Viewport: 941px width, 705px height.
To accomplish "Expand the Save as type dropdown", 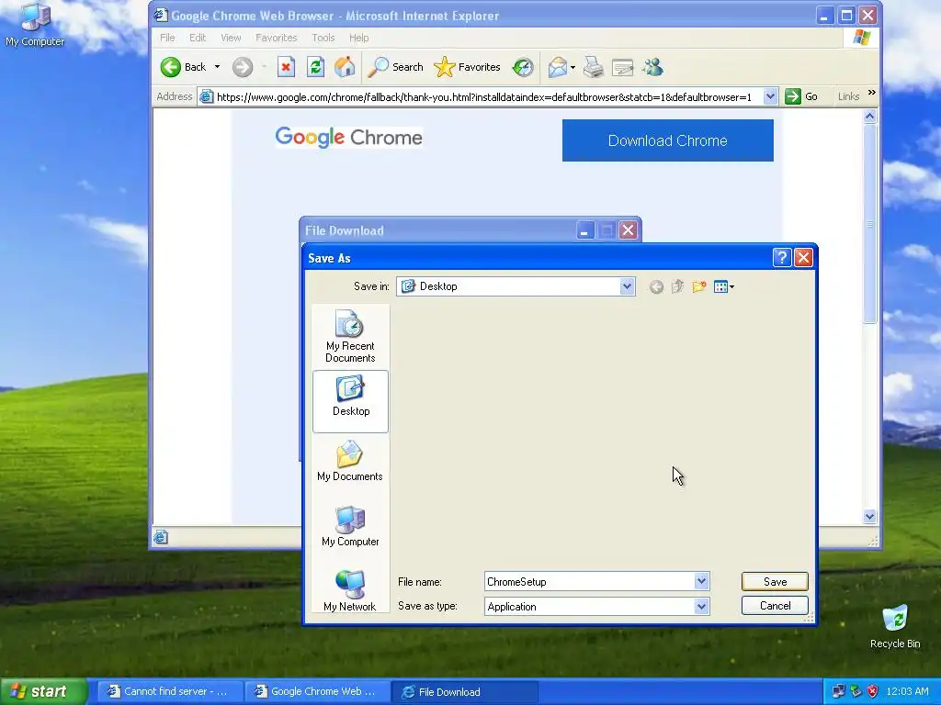I will 701,607.
